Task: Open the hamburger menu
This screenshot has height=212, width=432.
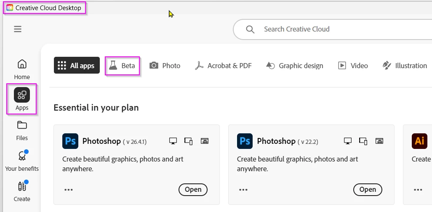Action: [x=18, y=29]
